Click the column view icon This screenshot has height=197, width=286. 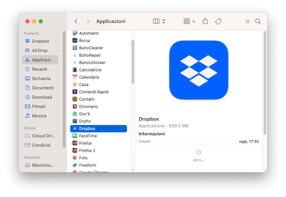tap(156, 21)
